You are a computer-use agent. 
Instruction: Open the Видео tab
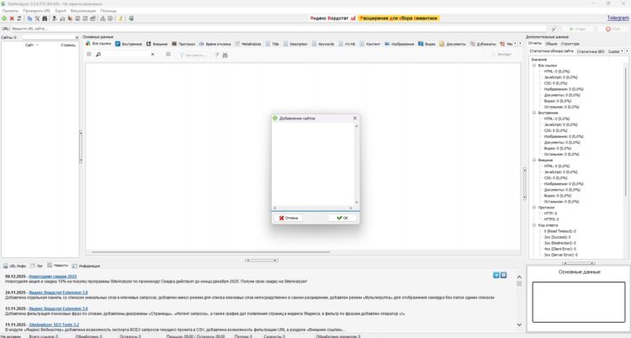pos(427,44)
